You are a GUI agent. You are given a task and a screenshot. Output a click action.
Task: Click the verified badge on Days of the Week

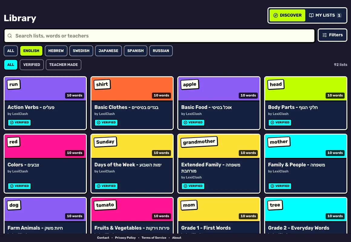[x=106, y=186]
